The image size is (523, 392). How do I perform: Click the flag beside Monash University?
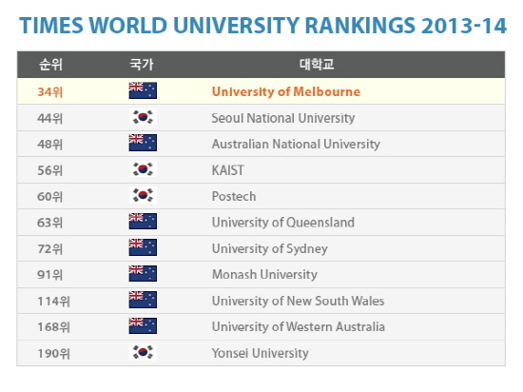143,274
